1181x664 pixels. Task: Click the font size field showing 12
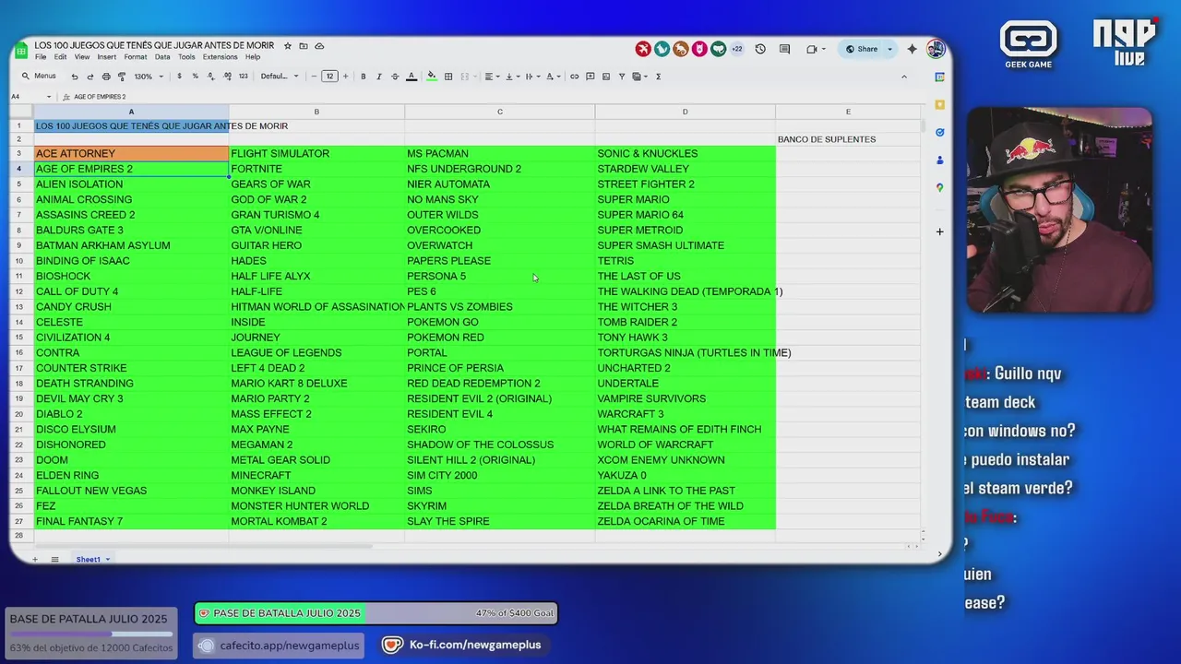click(x=329, y=77)
